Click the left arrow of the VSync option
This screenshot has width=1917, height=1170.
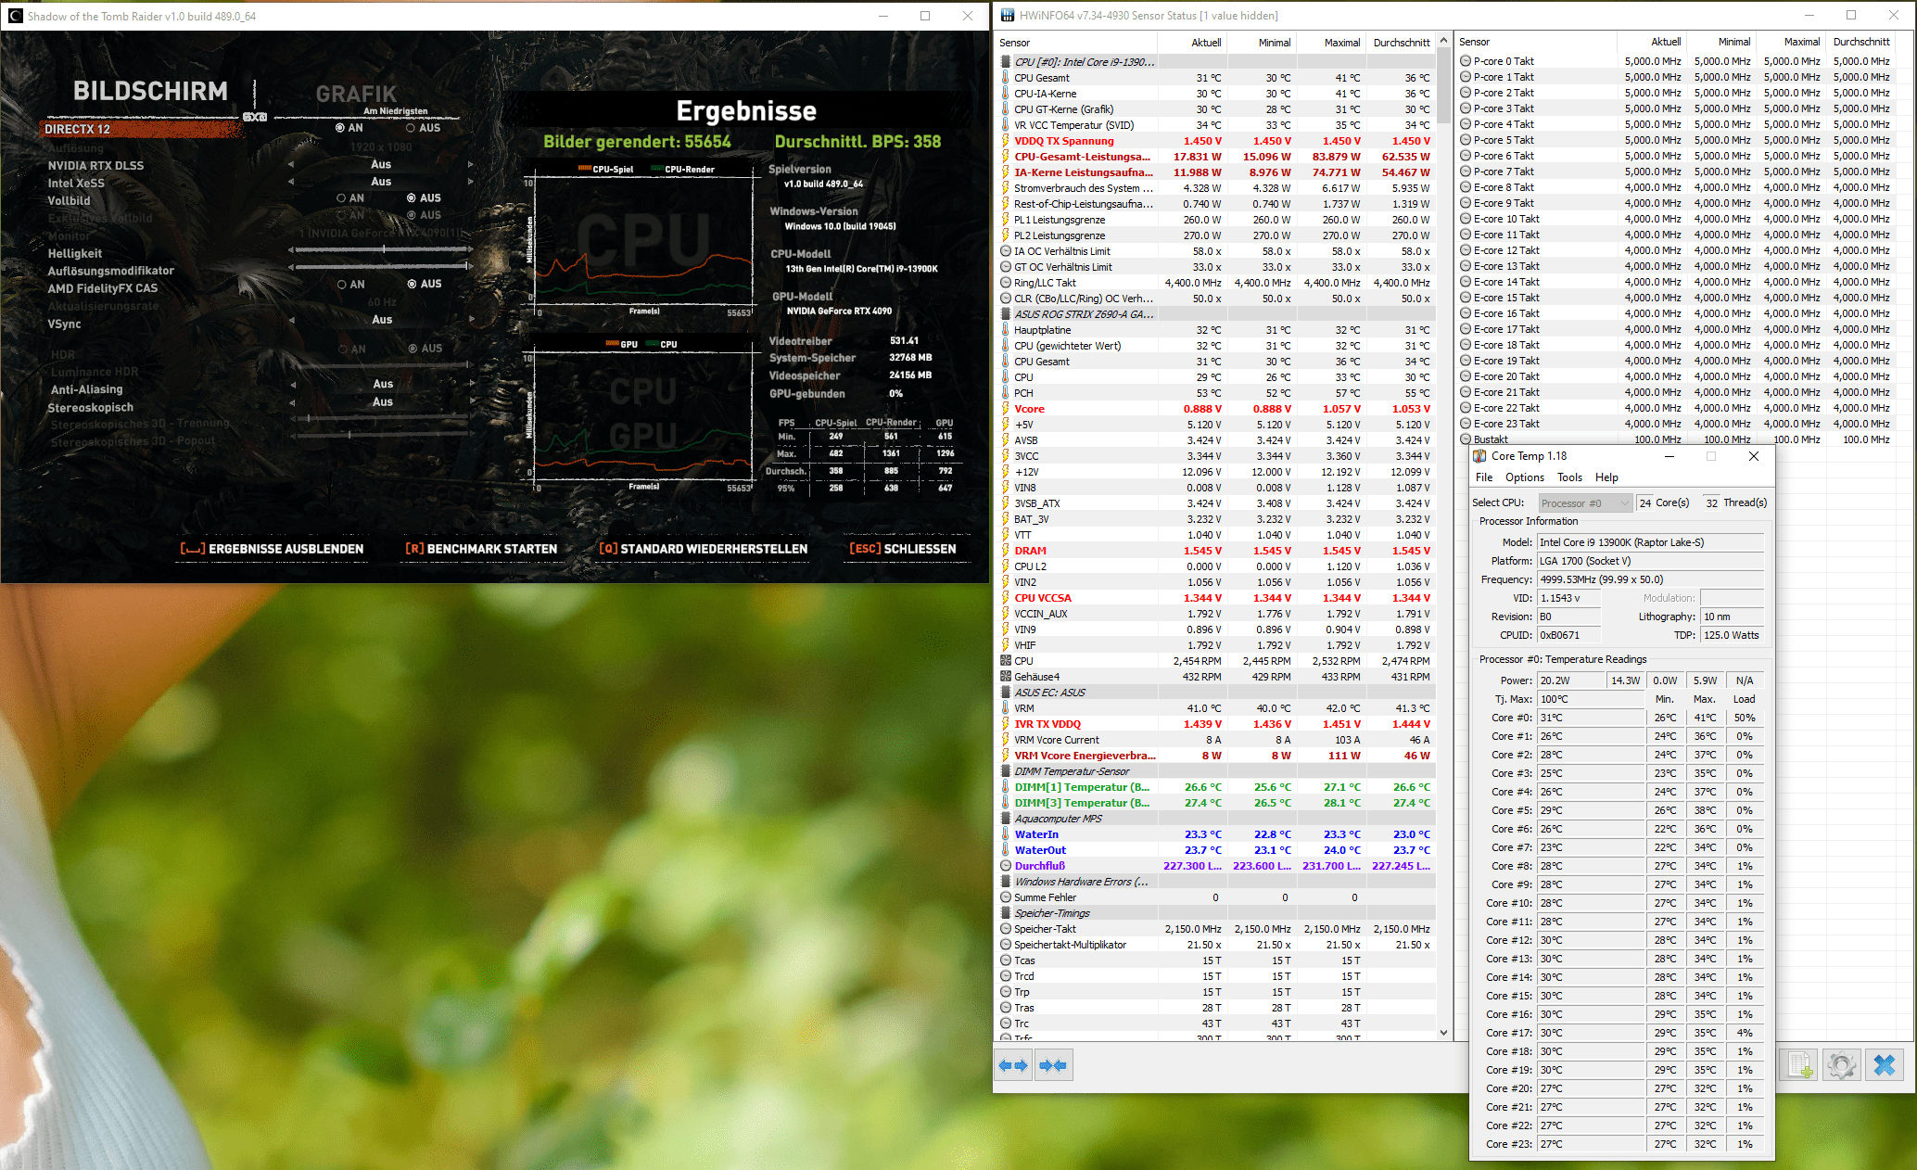click(x=292, y=320)
